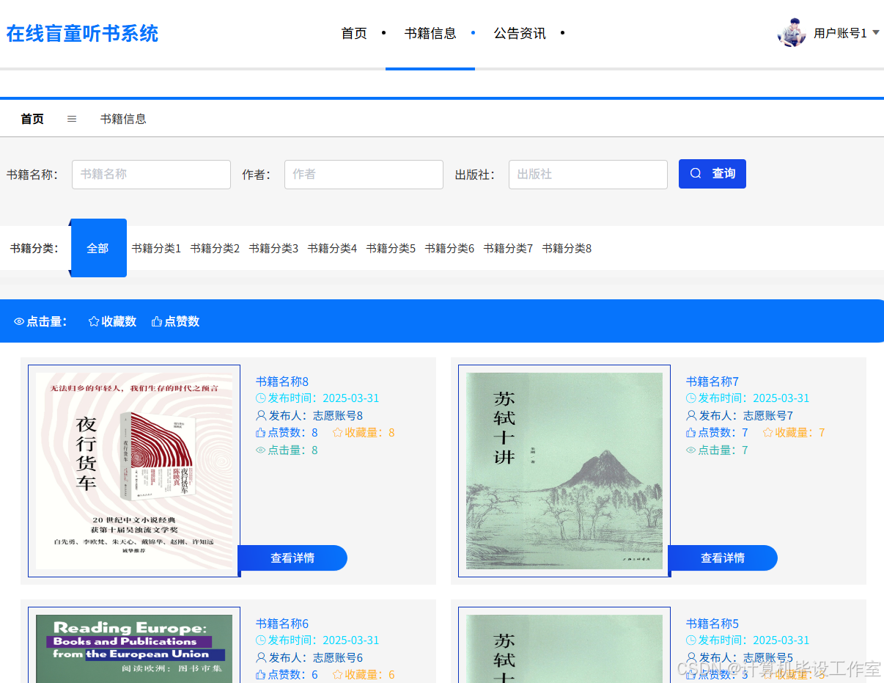
Task: Click the 查询 search button
Action: 712,174
